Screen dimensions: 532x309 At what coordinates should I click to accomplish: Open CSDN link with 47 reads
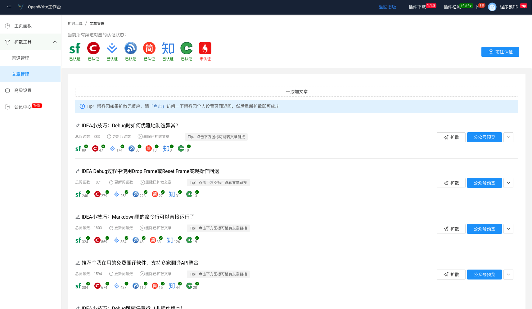click(95, 148)
